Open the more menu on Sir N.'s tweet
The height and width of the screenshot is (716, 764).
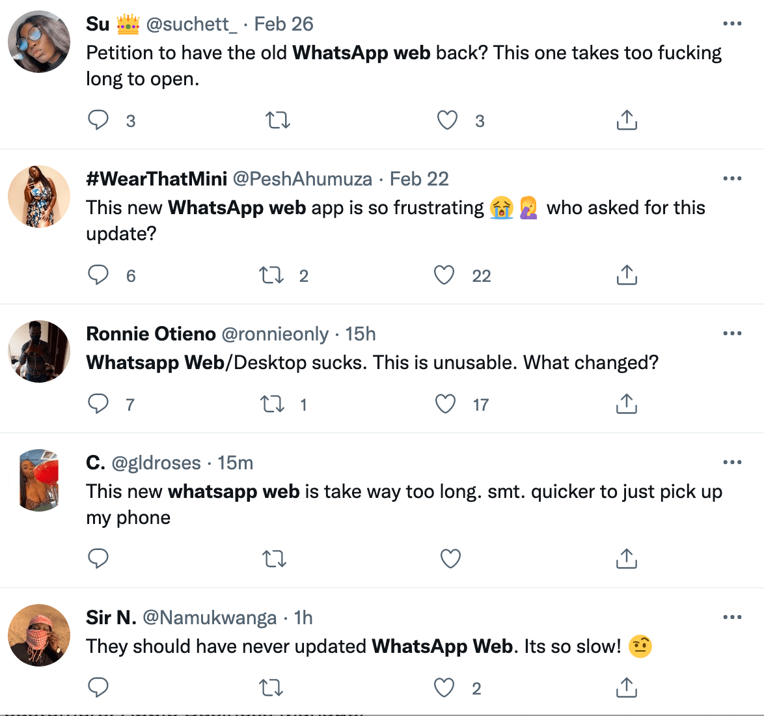click(x=732, y=616)
